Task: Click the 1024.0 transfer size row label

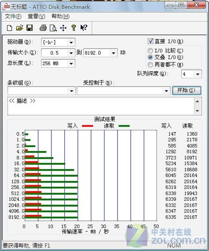Action: (x=17, y=199)
